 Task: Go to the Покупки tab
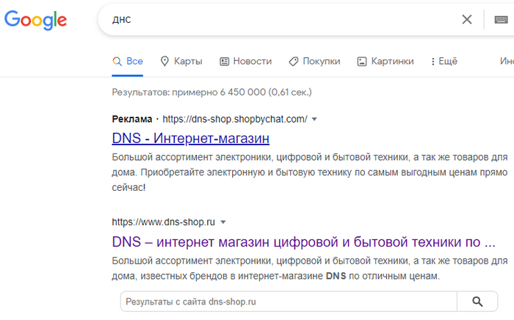click(314, 61)
